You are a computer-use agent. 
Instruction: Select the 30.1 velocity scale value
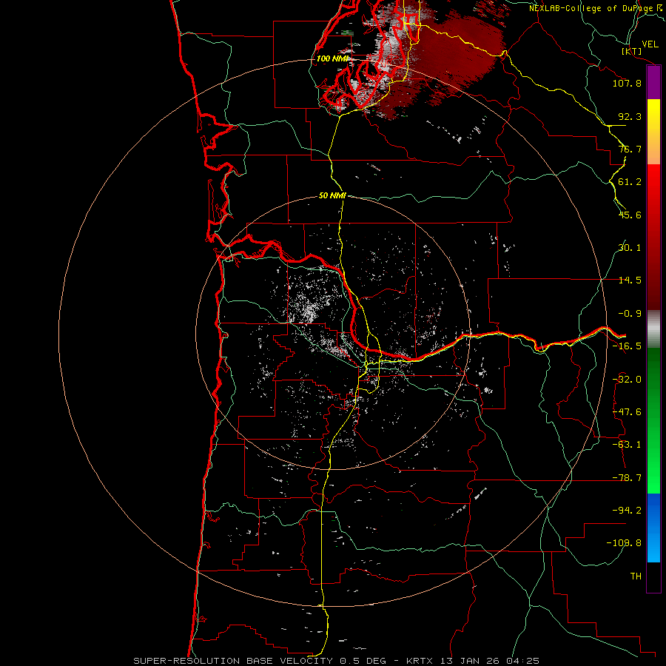[630, 248]
